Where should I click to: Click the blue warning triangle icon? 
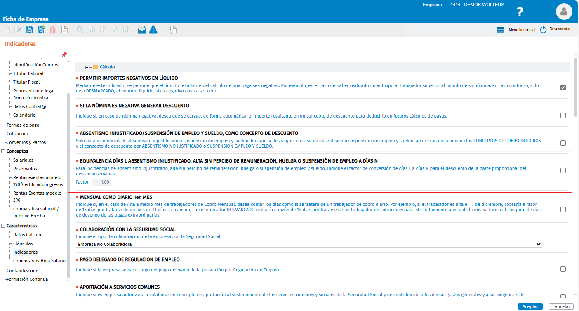coord(153,30)
